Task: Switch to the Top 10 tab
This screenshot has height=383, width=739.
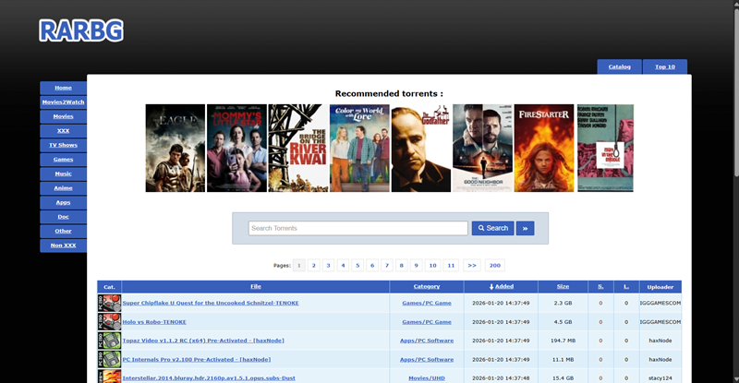Action: click(x=665, y=66)
